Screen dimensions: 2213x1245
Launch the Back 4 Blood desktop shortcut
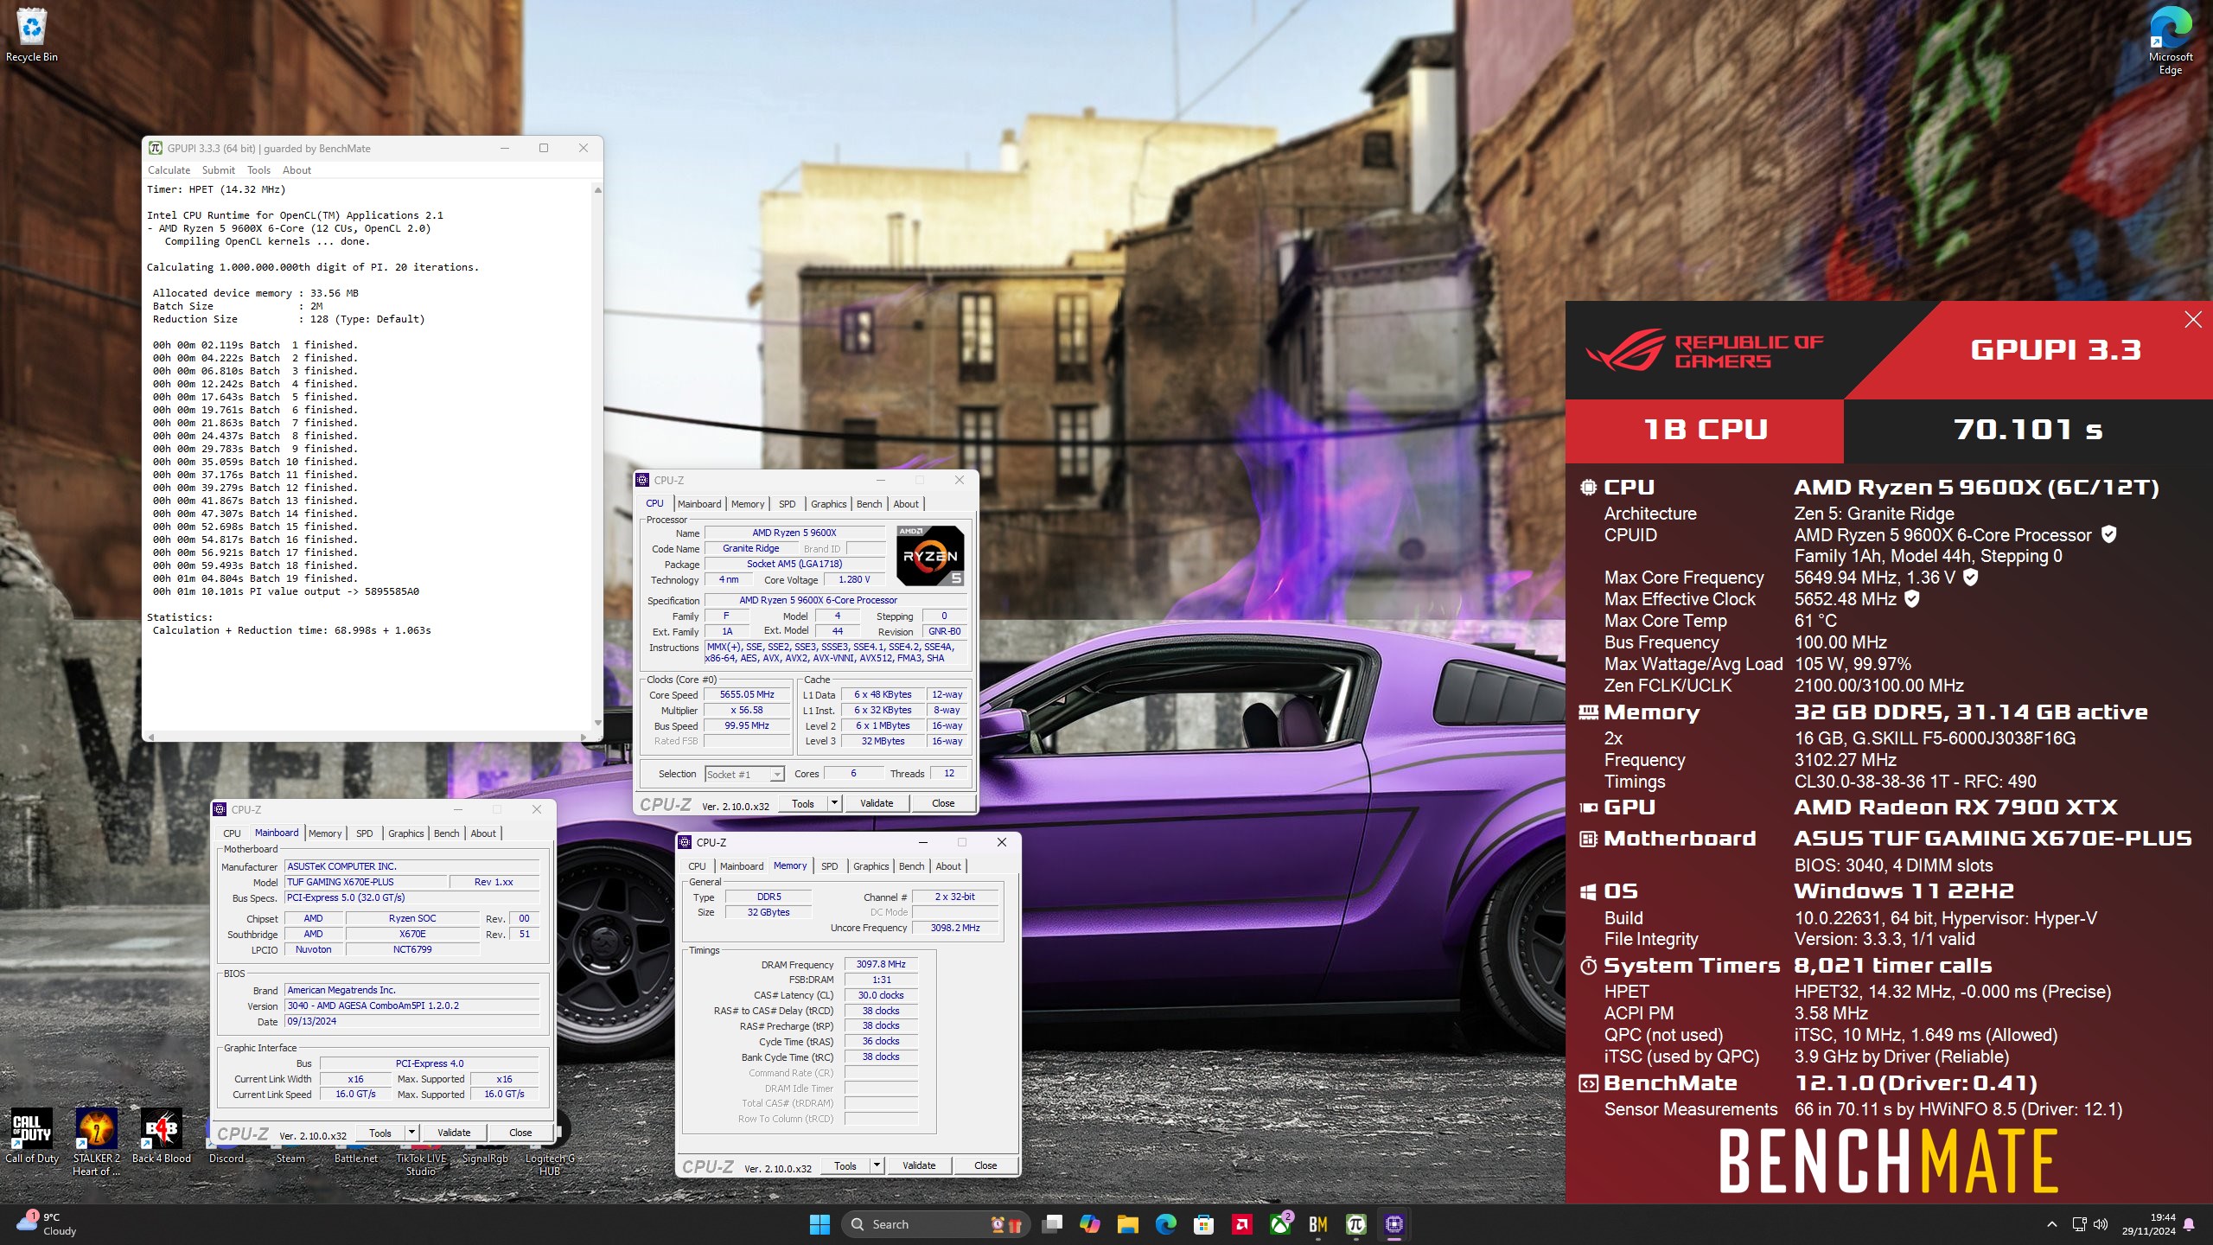coord(161,1137)
